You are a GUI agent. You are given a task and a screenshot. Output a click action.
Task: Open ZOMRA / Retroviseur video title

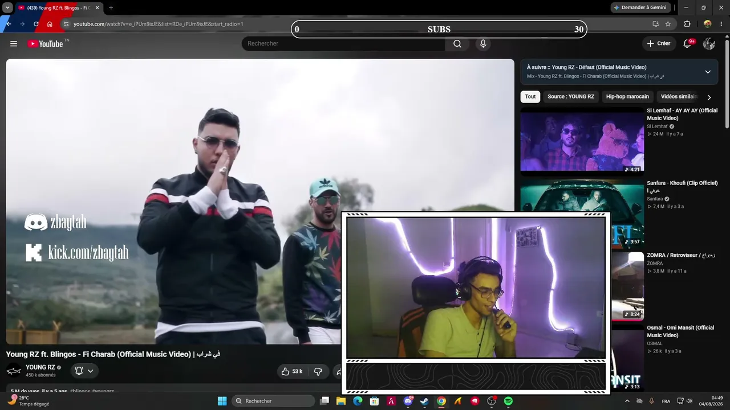(x=681, y=256)
